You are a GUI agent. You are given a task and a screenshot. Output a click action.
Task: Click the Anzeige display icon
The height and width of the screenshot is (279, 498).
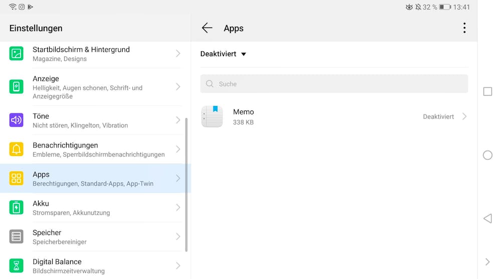16,86
